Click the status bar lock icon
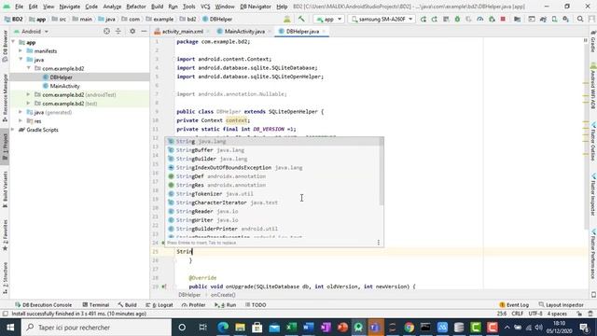This screenshot has height=336, width=597. pos(579,314)
